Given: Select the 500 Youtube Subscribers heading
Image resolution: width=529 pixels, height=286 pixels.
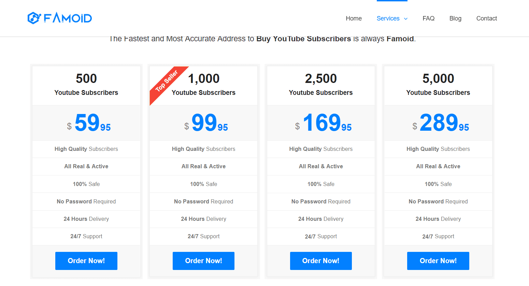Looking at the screenshot, I should (x=86, y=85).
